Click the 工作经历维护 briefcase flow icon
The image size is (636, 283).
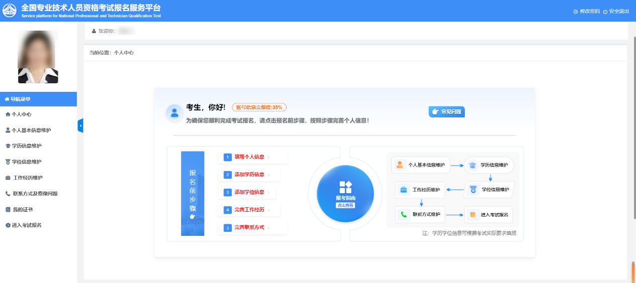(404, 190)
